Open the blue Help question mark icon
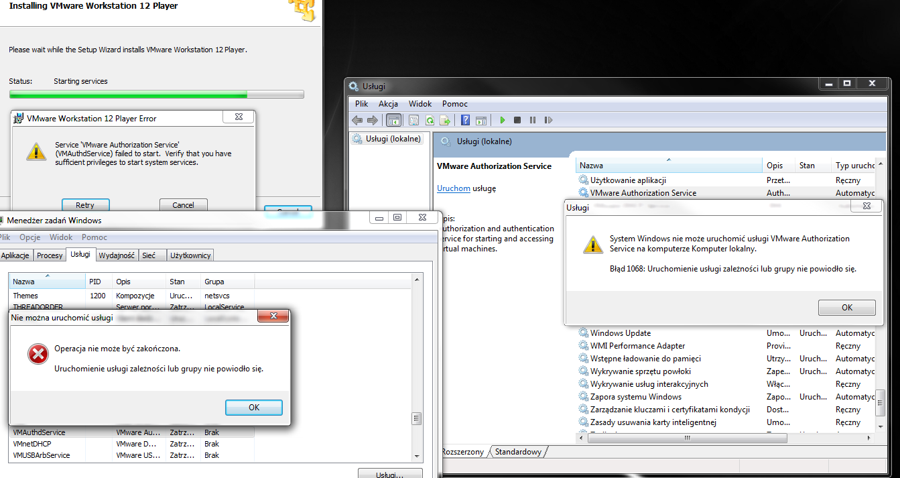 tap(466, 120)
